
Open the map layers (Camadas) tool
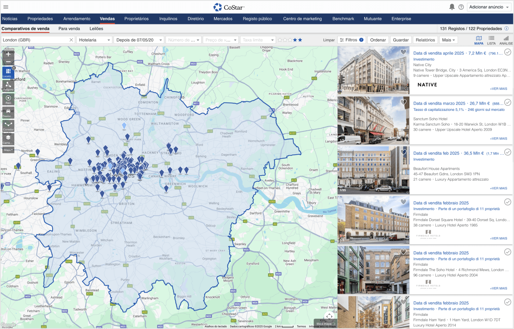pyautogui.click(x=8, y=139)
